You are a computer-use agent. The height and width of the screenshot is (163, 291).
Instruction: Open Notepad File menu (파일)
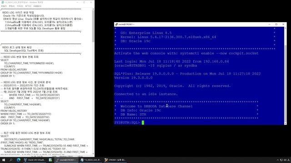click(x=4, y=6)
